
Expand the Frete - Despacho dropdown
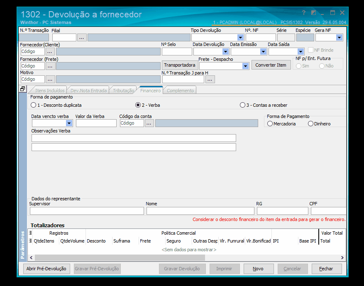(x=245, y=66)
